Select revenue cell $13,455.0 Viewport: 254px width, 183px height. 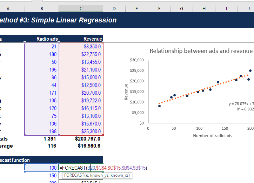click(x=81, y=62)
